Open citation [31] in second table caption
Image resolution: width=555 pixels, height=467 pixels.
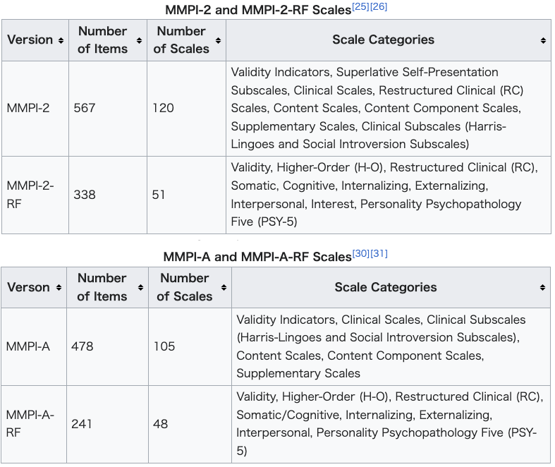379,253
